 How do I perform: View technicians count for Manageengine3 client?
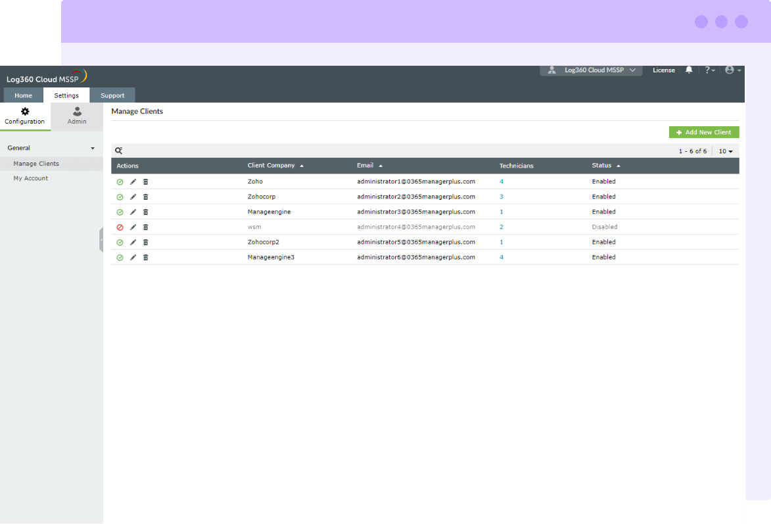[502, 257]
